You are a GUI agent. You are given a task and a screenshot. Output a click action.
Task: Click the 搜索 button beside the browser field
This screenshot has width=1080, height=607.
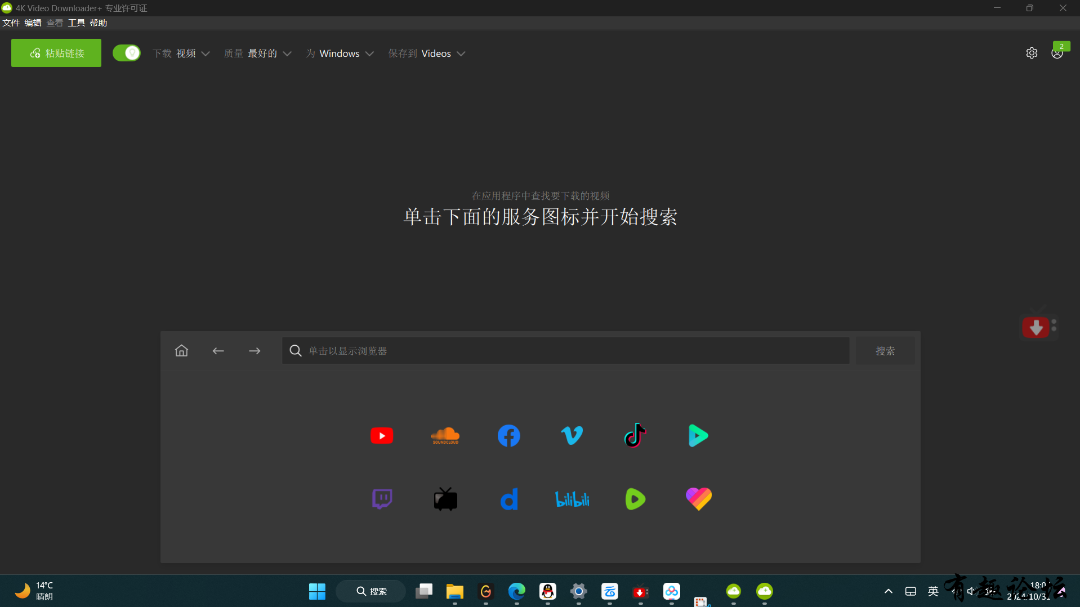point(885,351)
